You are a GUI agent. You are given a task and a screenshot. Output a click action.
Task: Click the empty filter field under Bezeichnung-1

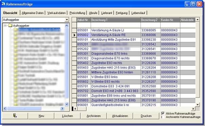click(116, 25)
